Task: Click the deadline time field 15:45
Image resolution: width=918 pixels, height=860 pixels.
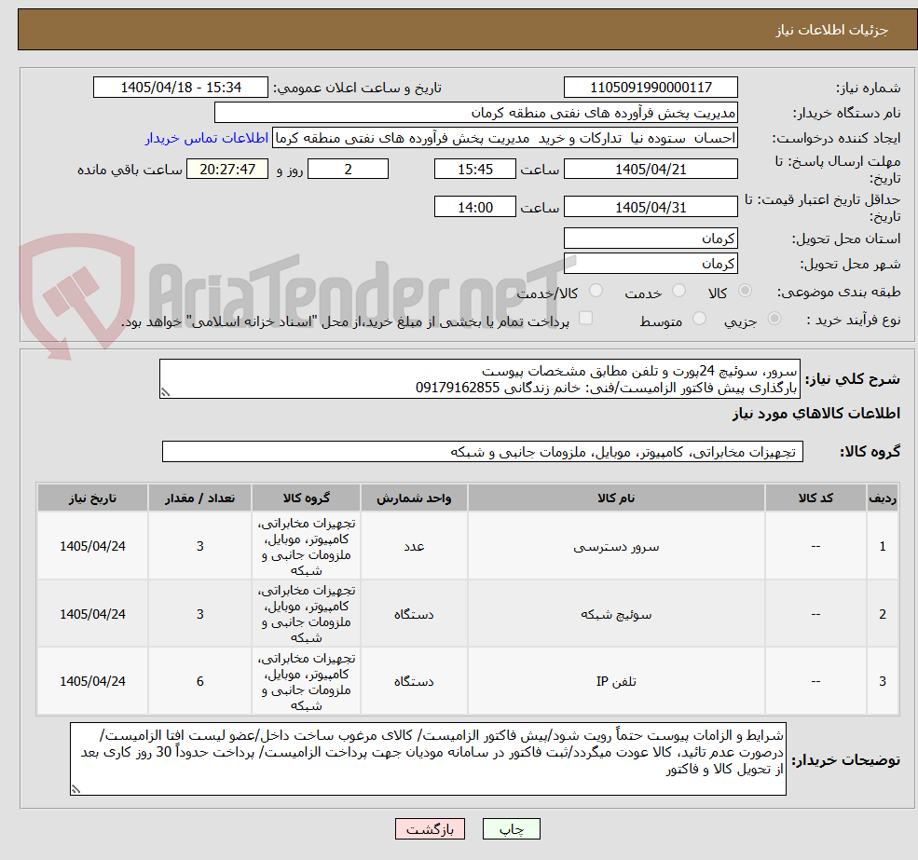Action: click(x=474, y=170)
